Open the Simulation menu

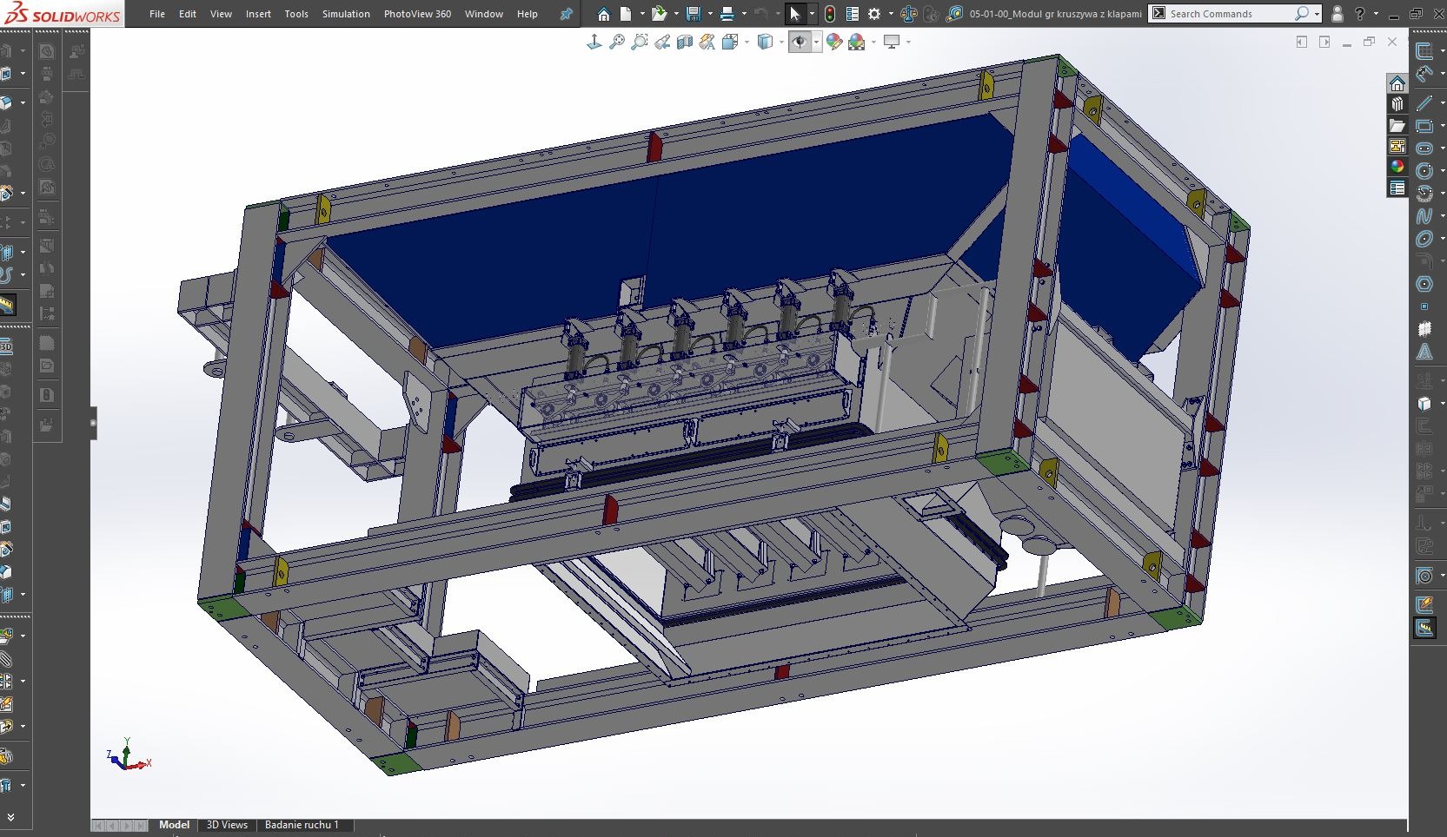click(x=346, y=14)
